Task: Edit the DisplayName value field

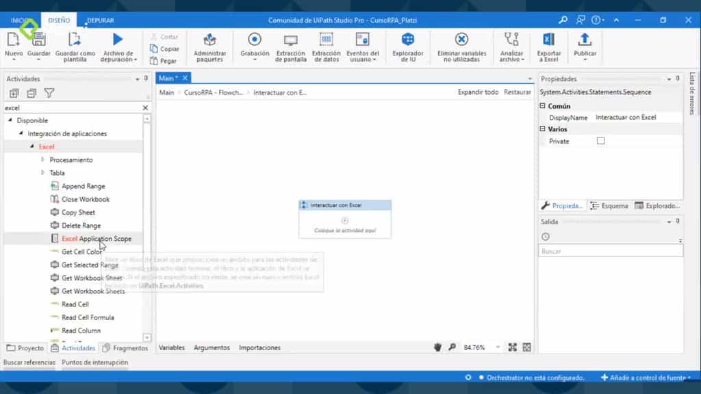Action: click(x=638, y=117)
